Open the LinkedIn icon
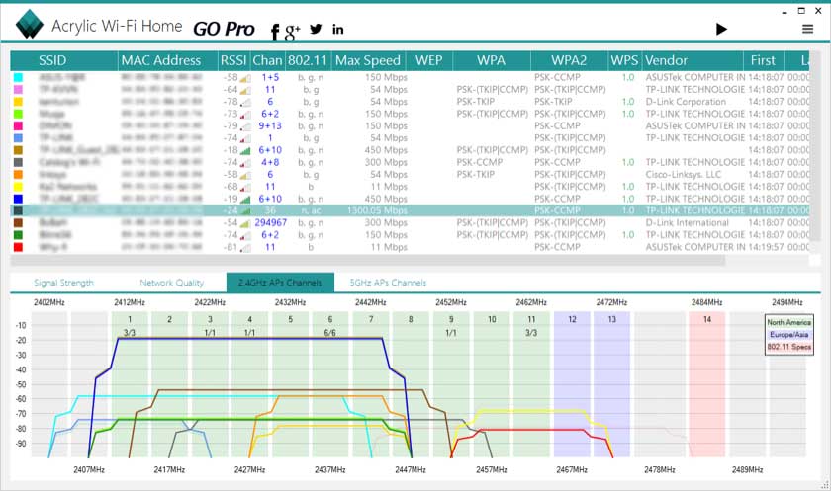This screenshot has width=831, height=491. [338, 30]
